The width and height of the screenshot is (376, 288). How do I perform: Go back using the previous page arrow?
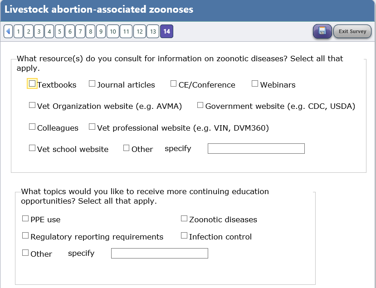[x=8, y=31]
